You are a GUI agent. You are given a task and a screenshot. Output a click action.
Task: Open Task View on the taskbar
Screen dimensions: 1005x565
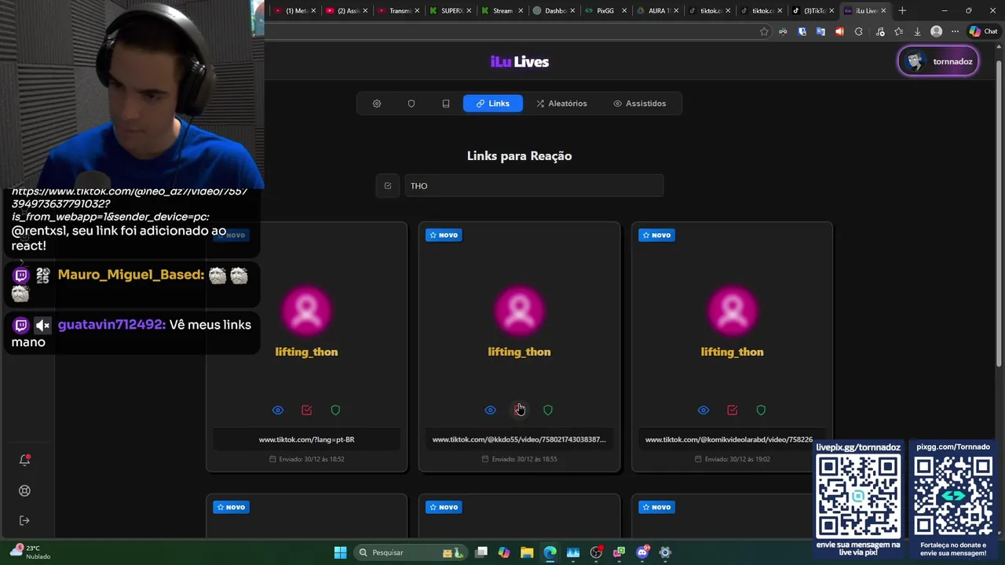pos(481,552)
